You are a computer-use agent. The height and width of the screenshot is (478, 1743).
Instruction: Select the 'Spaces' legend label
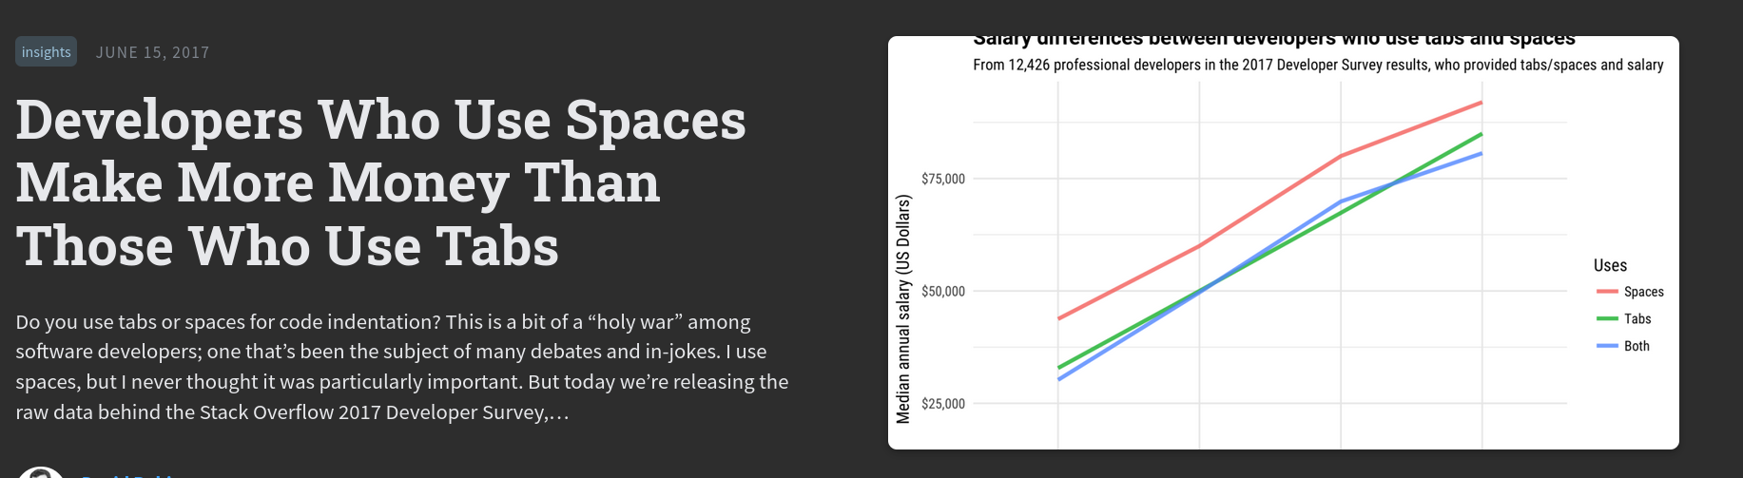click(x=1643, y=292)
